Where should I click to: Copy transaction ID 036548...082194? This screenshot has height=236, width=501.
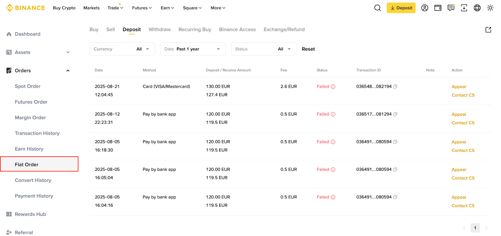point(395,86)
